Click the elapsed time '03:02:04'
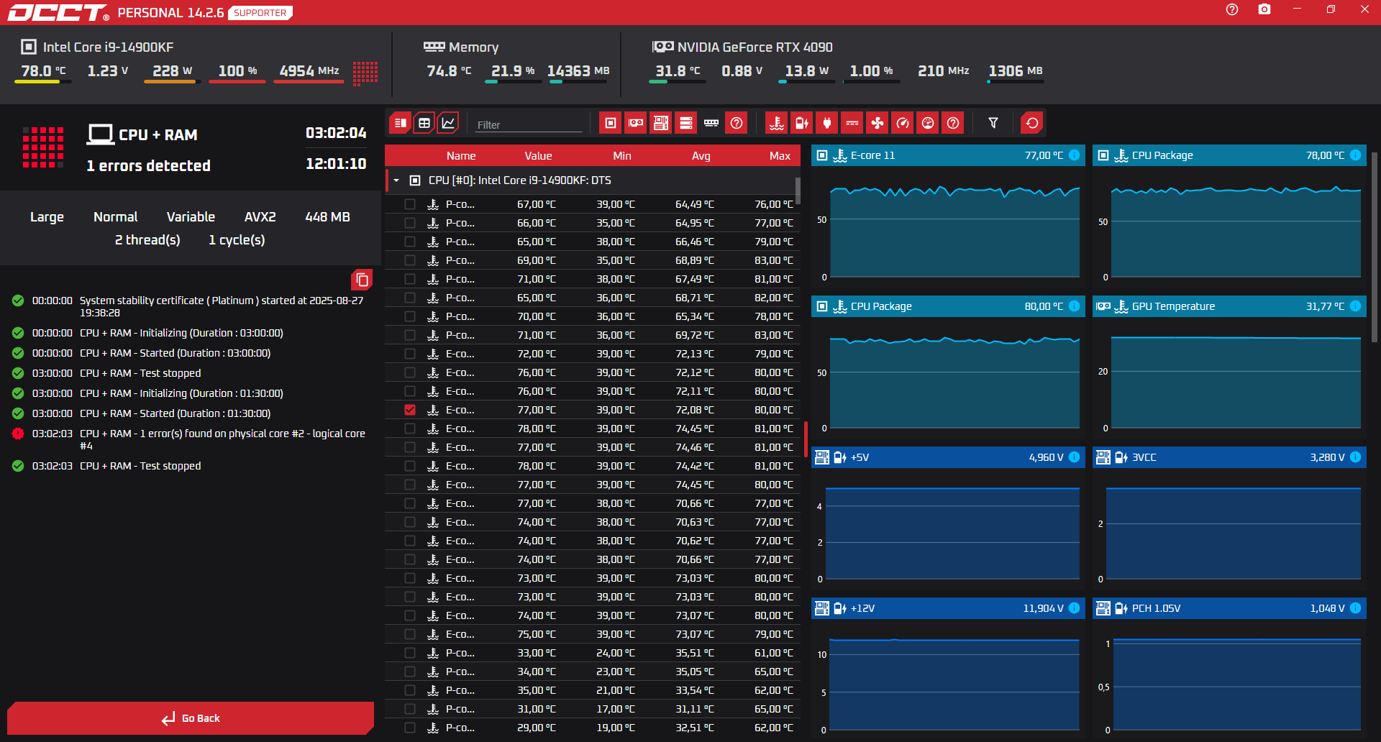The image size is (1381, 742). (x=336, y=133)
